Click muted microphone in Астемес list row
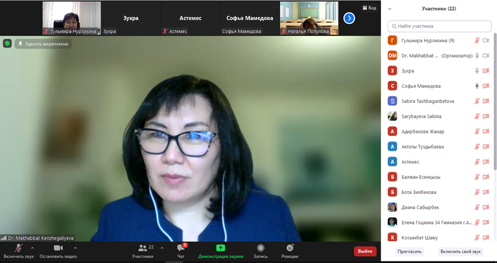The width and height of the screenshot is (497, 263). click(x=477, y=162)
